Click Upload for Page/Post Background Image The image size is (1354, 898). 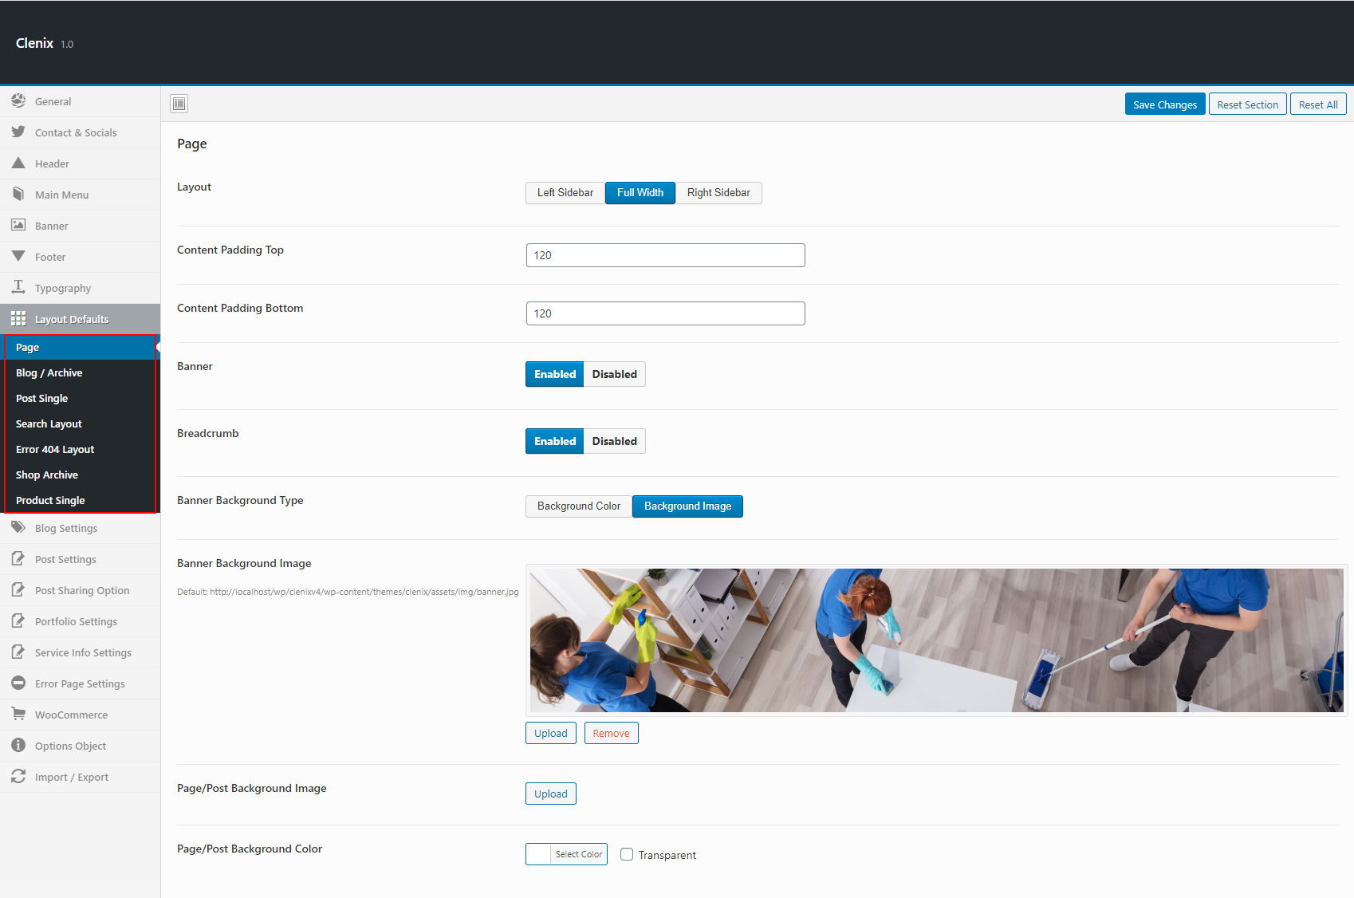pyautogui.click(x=551, y=794)
